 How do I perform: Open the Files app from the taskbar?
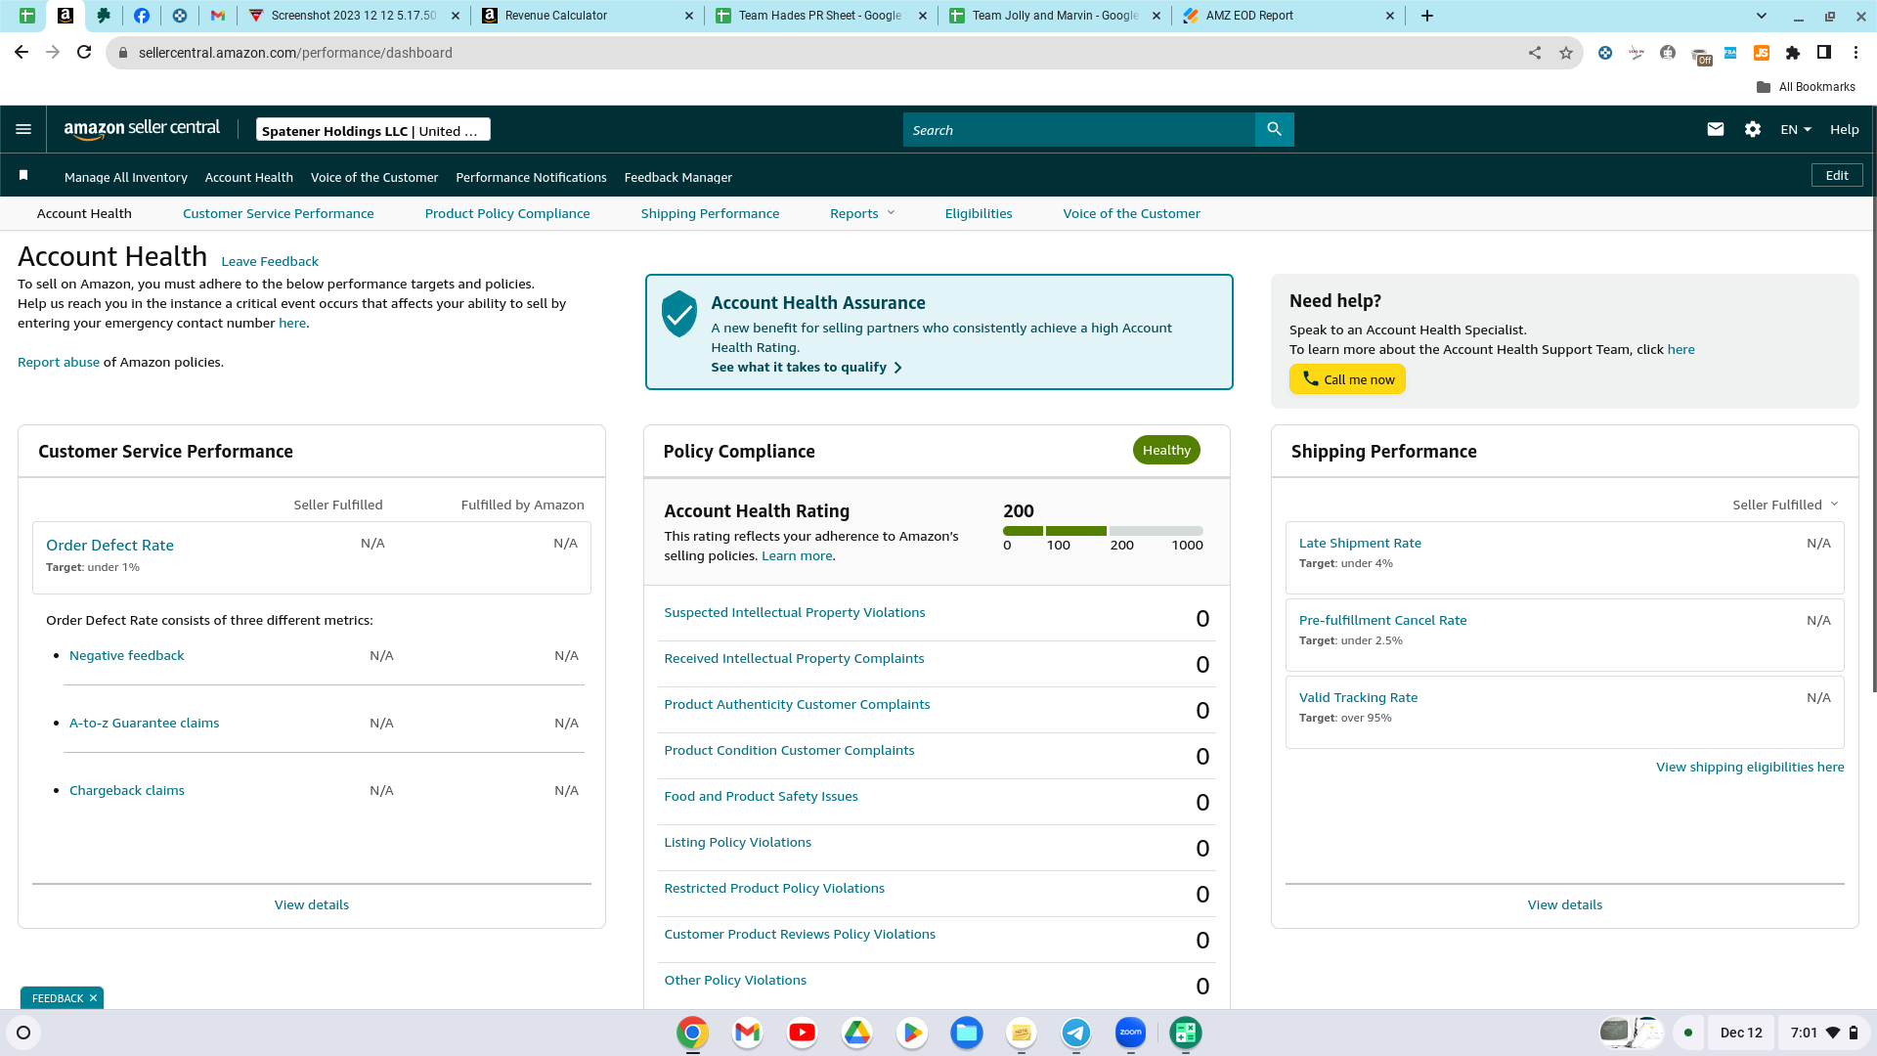966,1033
